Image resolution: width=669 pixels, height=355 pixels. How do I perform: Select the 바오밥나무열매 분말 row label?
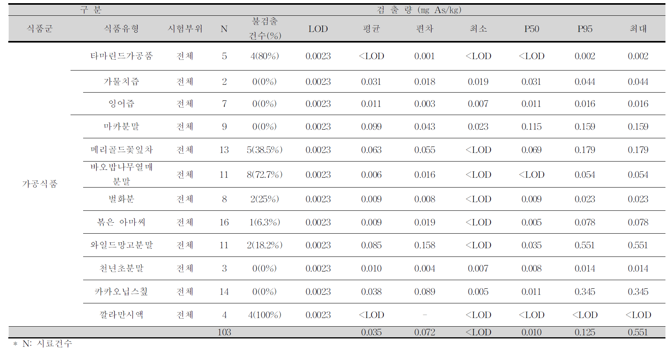(x=121, y=174)
